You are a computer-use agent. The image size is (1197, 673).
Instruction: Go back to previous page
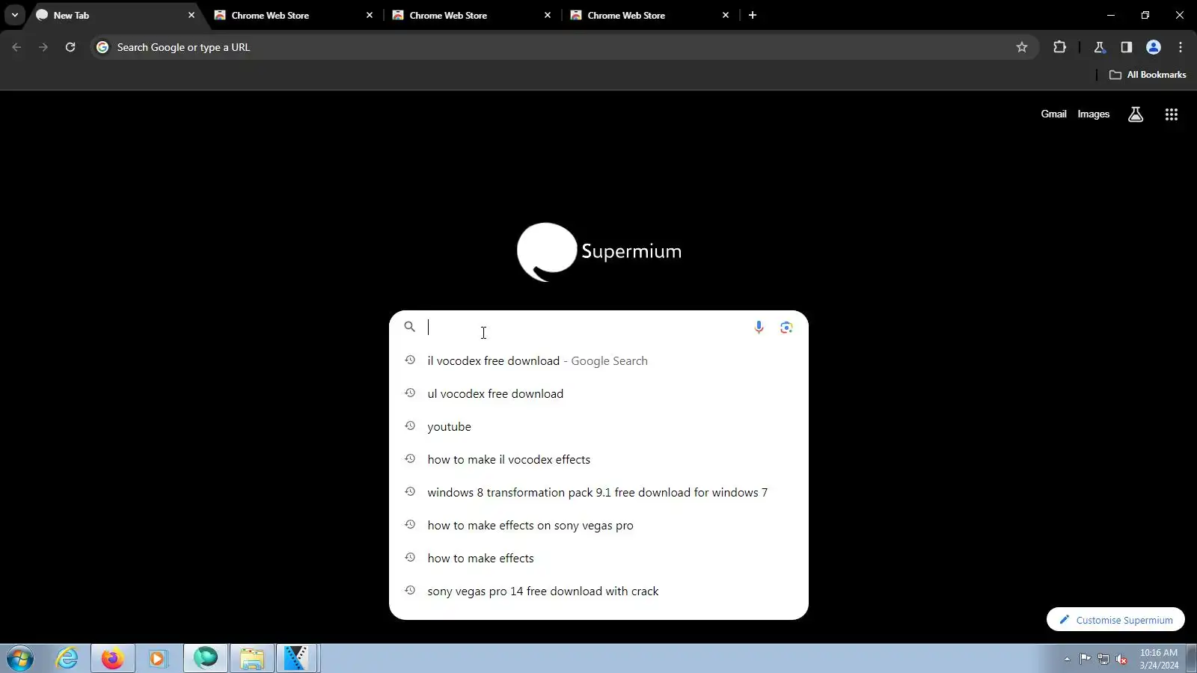(x=16, y=47)
